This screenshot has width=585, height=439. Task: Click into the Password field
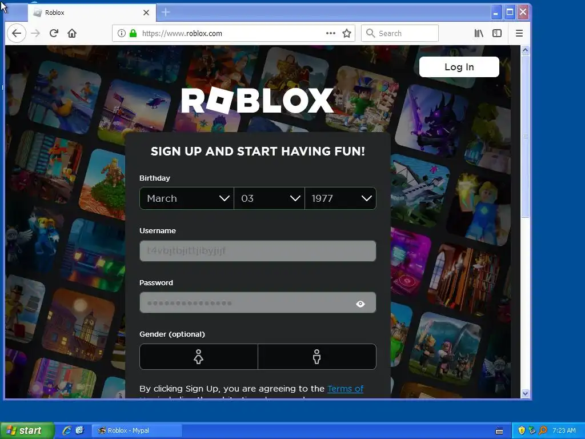point(258,302)
